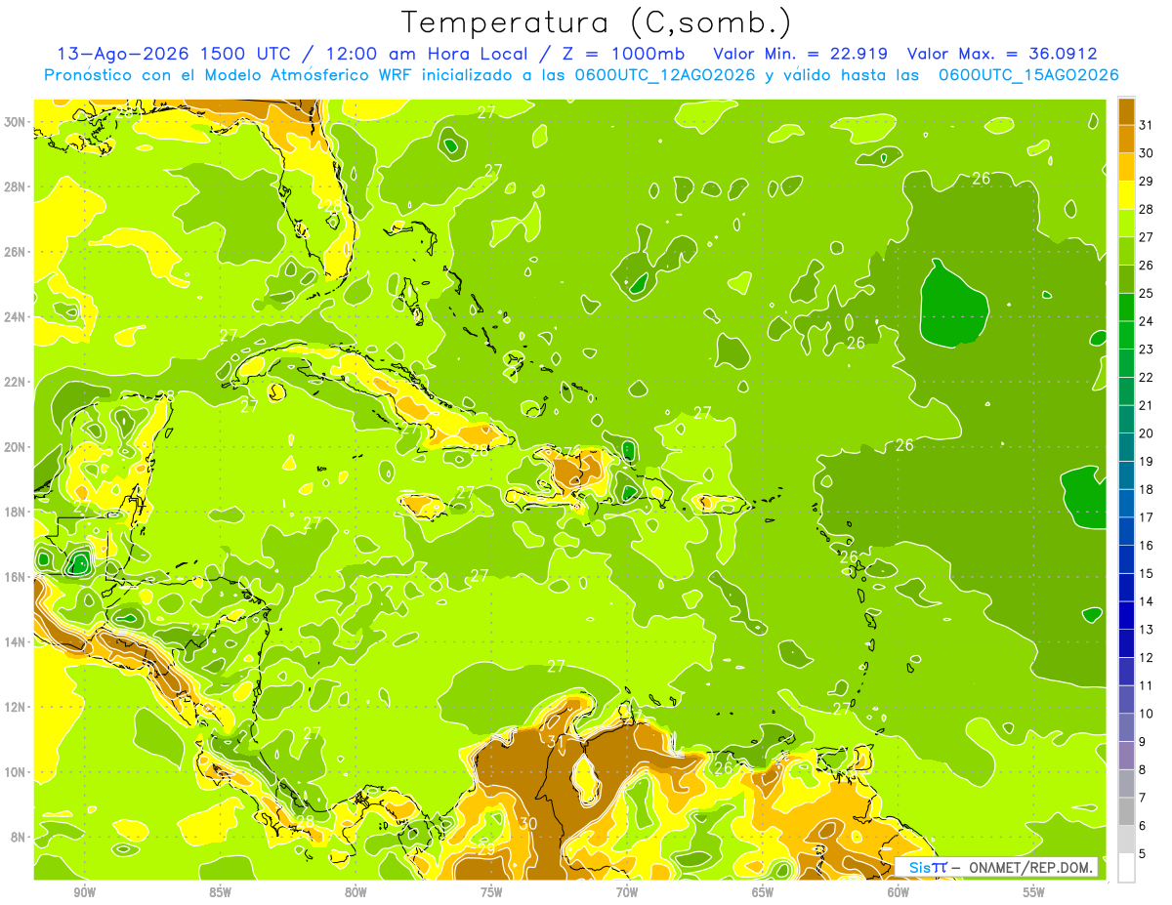Screen dimensions: 1172x905
Task: Click the 85W longitude axis label
Action: 221,892
